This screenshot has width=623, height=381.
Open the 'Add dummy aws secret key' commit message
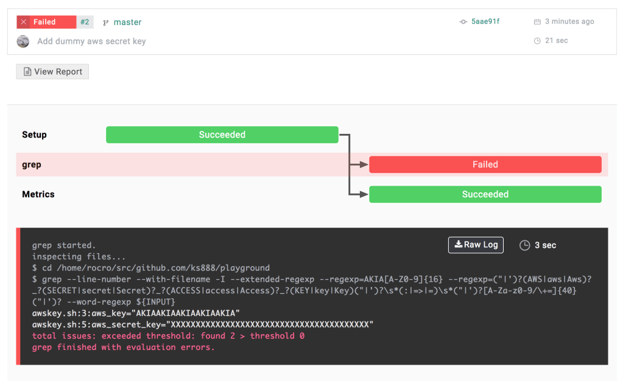[x=91, y=41]
